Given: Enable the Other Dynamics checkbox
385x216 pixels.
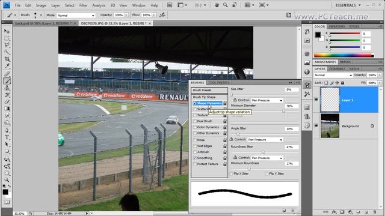Looking at the screenshot, I should (x=195, y=133).
